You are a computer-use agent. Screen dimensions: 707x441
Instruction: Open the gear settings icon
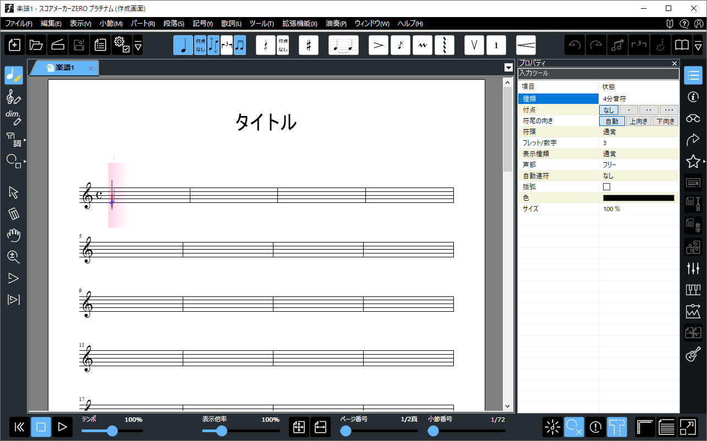click(x=122, y=45)
